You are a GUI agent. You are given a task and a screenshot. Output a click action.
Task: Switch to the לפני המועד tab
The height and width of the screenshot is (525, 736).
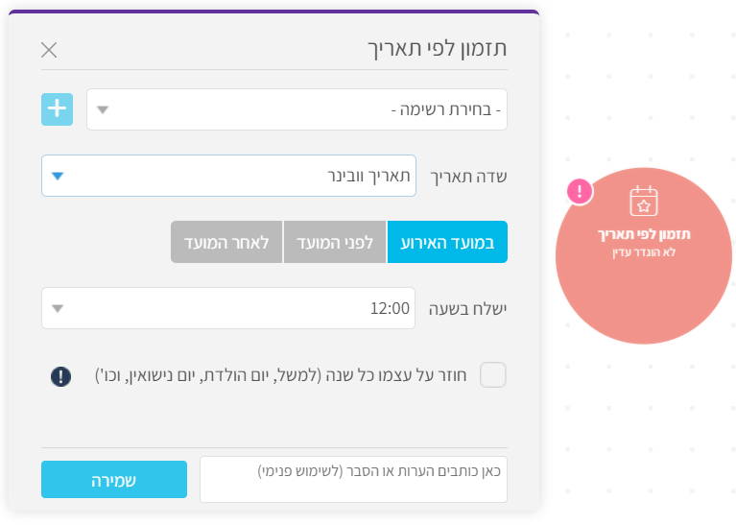335,242
